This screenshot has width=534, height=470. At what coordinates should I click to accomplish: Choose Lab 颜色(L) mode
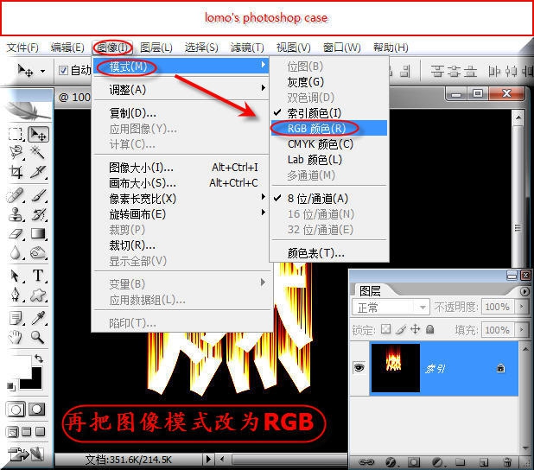point(329,159)
